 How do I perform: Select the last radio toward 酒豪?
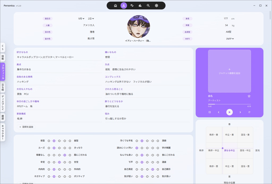click(x=158, y=162)
